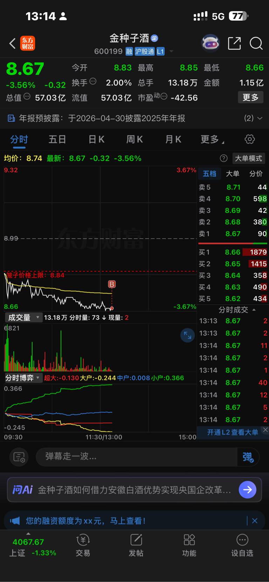Tap the 问Ai logo
The image size is (269, 582).
click(23, 490)
